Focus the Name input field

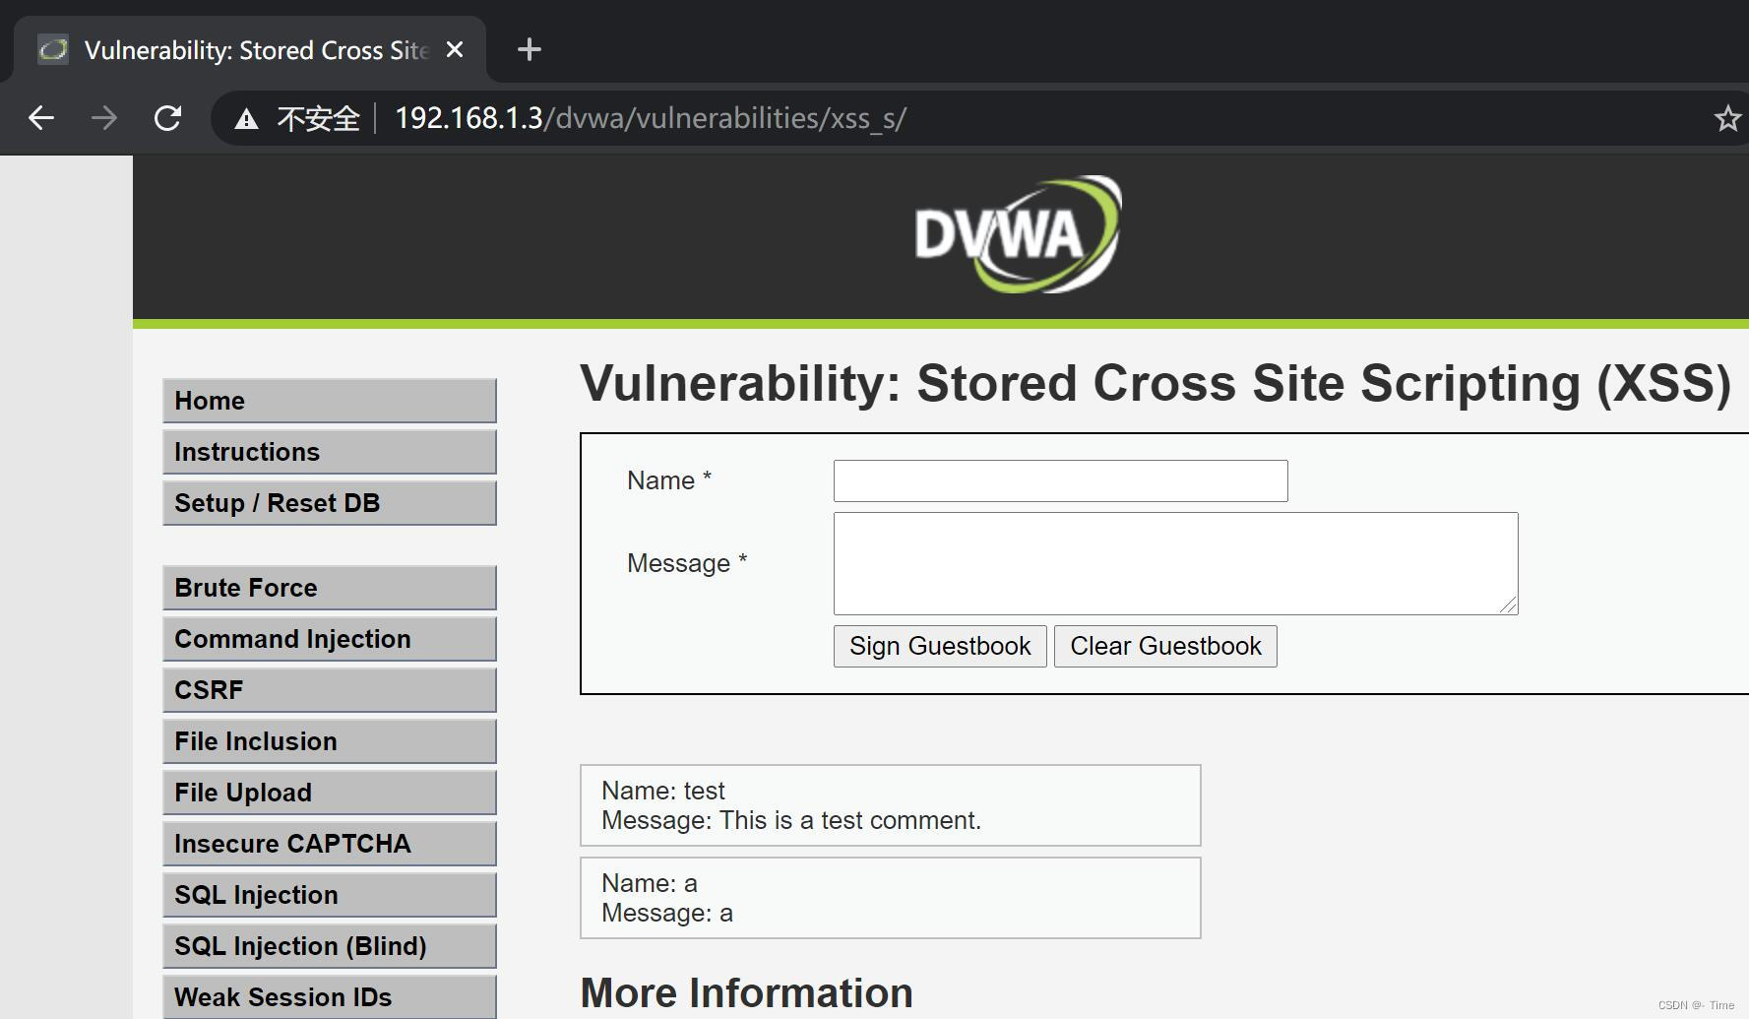pyautogui.click(x=1061, y=480)
